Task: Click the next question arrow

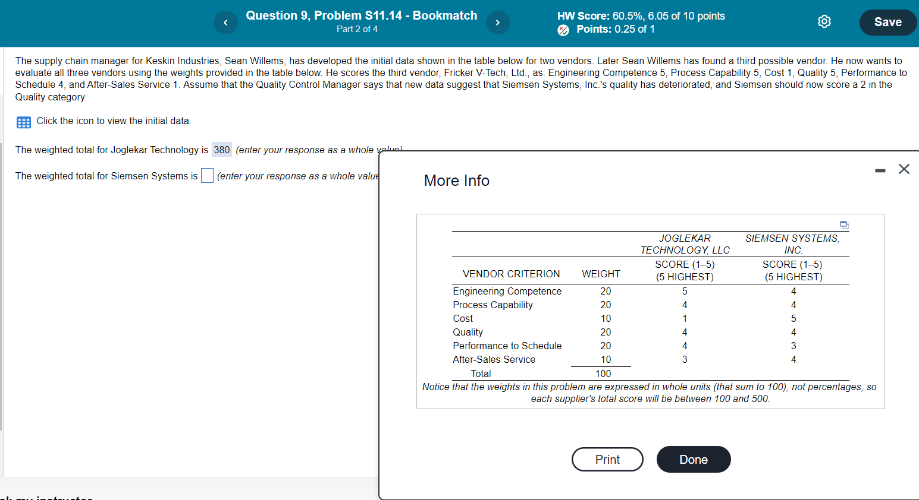Action: [498, 22]
